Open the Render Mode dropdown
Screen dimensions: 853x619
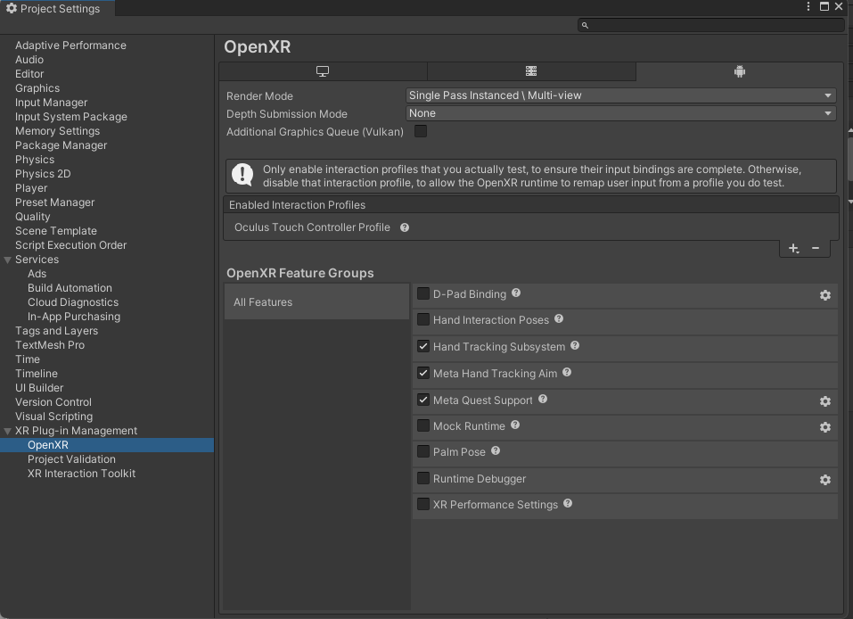620,95
